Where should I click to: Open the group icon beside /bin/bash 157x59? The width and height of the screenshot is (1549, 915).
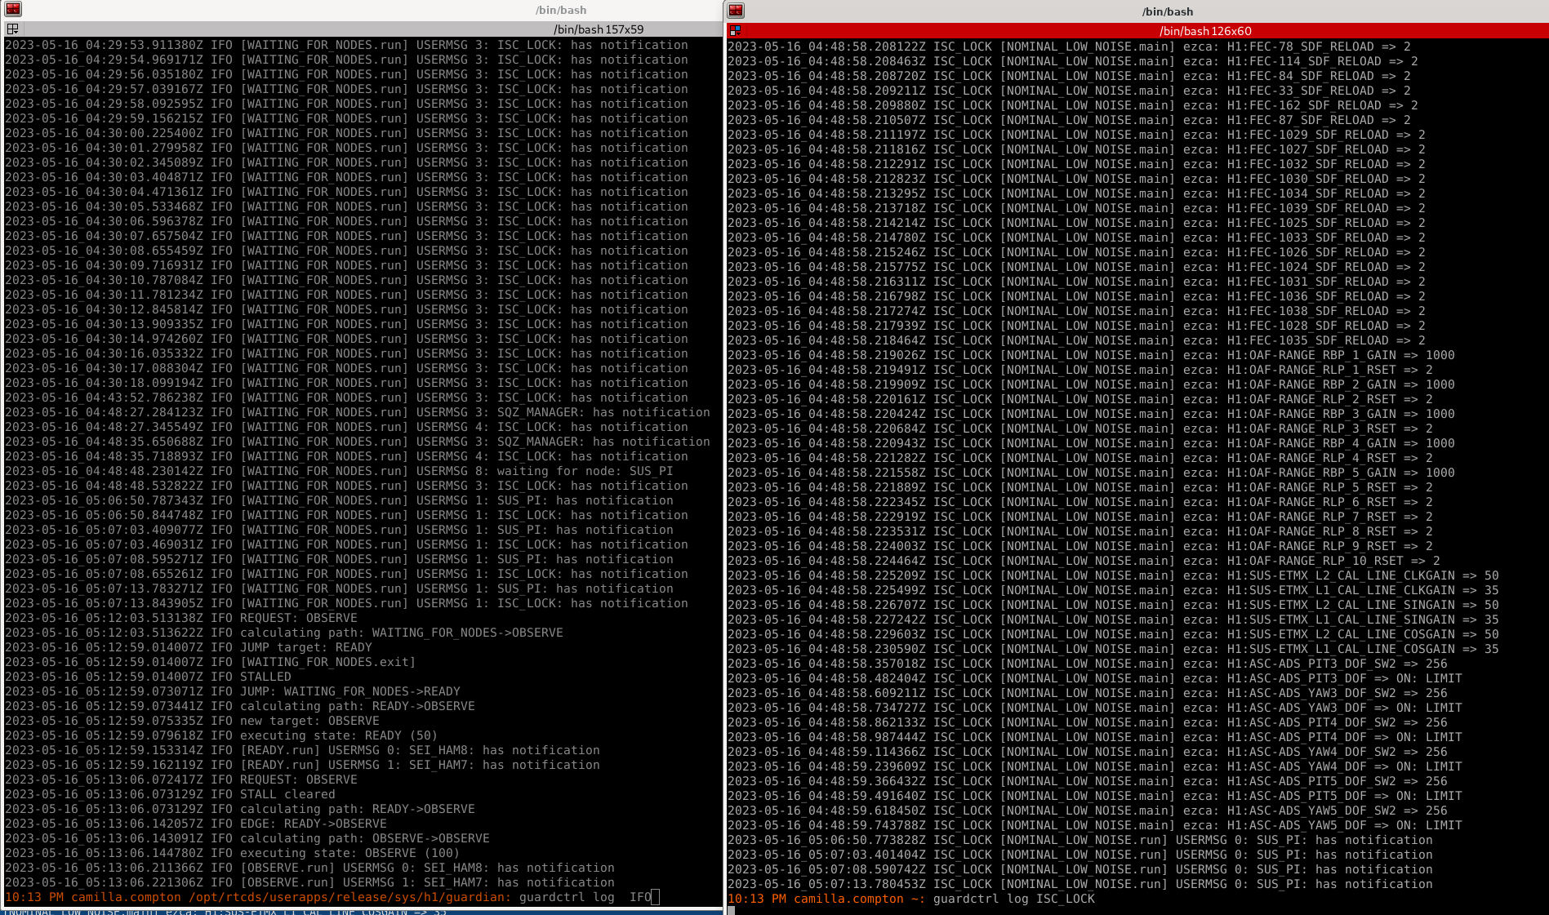point(12,29)
